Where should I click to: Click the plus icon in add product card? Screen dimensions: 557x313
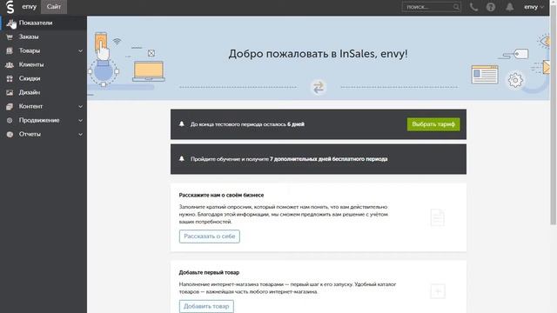(438, 291)
